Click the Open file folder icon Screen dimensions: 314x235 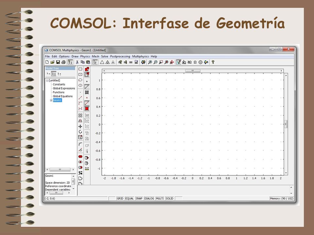click(52, 62)
